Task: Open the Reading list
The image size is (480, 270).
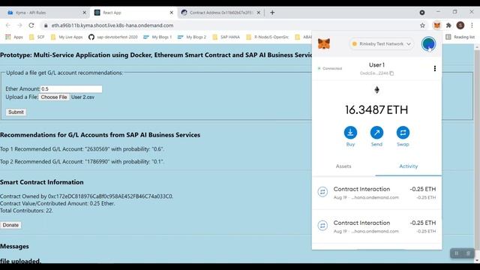Action: point(460,37)
